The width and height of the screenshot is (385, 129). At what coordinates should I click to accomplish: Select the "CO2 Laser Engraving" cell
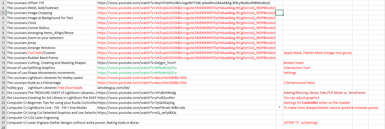43,118
